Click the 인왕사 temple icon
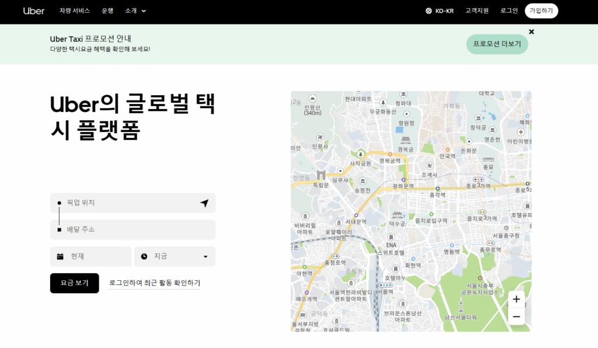 point(320,137)
